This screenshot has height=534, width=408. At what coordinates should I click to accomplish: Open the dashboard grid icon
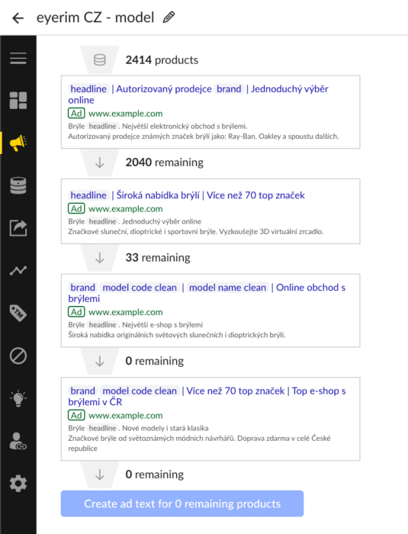(x=18, y=101)
